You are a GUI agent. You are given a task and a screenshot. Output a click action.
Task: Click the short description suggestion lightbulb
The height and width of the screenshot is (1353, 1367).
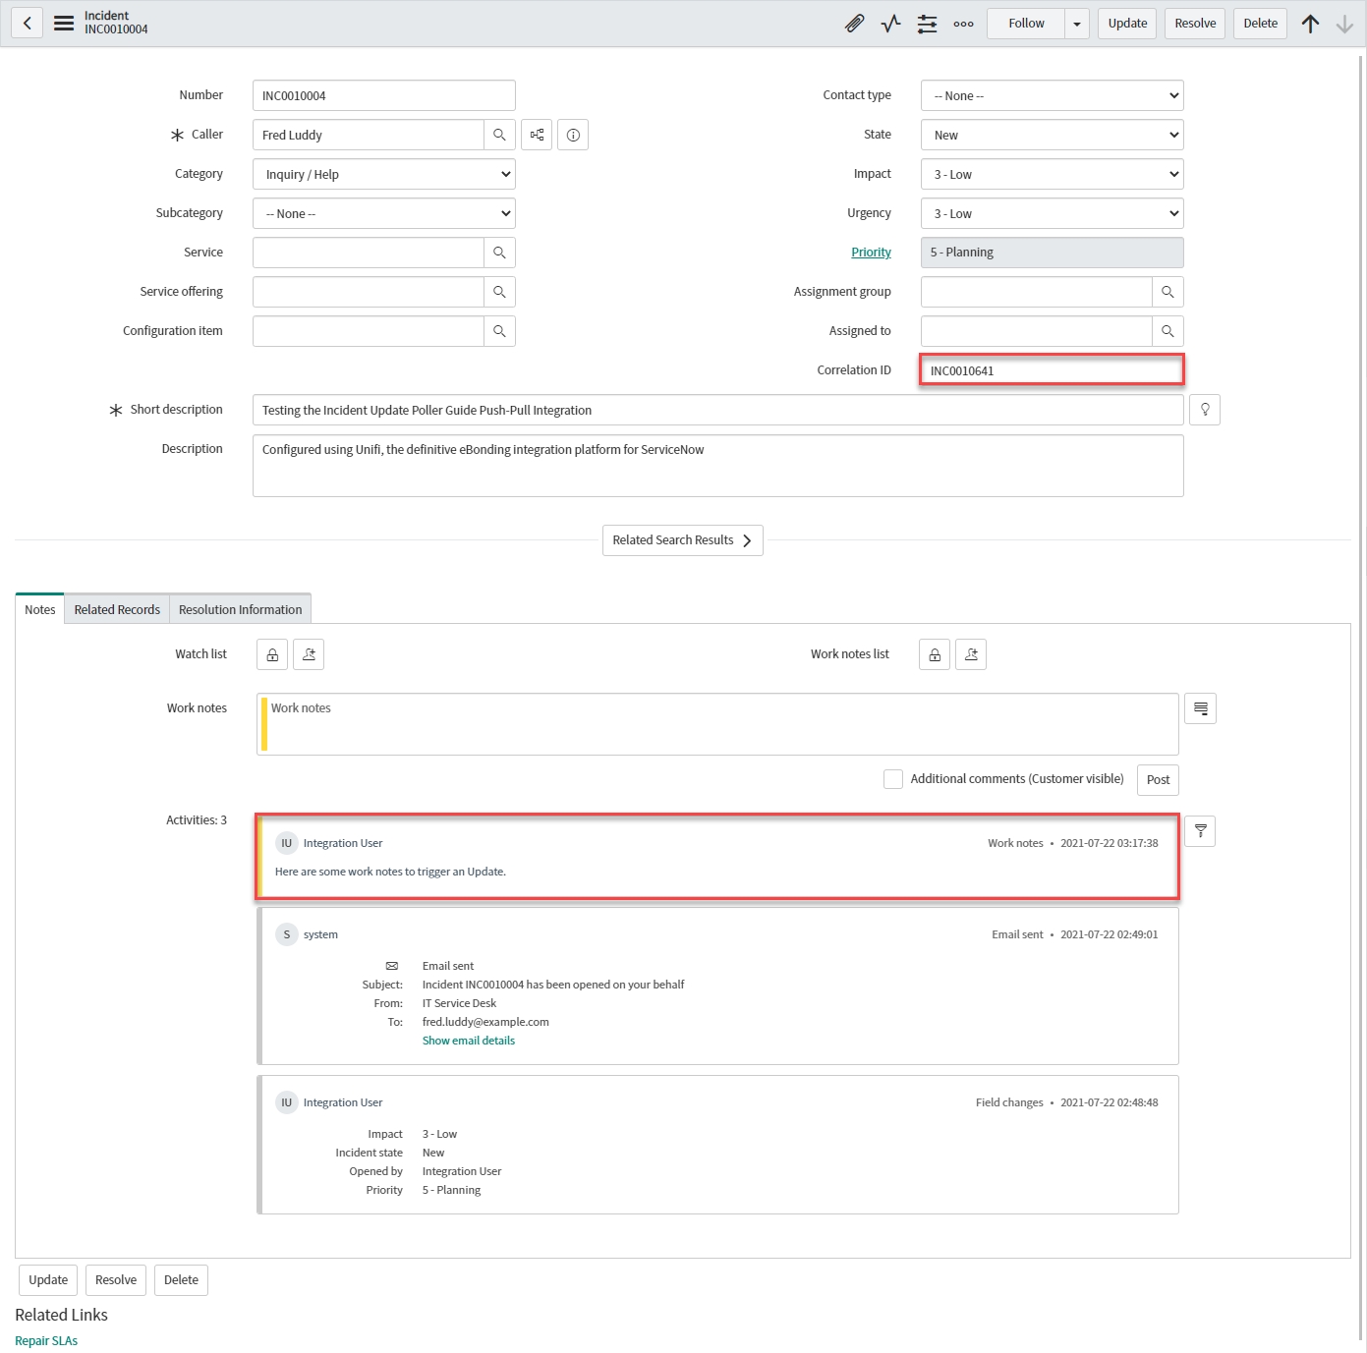coord(1204,410)
